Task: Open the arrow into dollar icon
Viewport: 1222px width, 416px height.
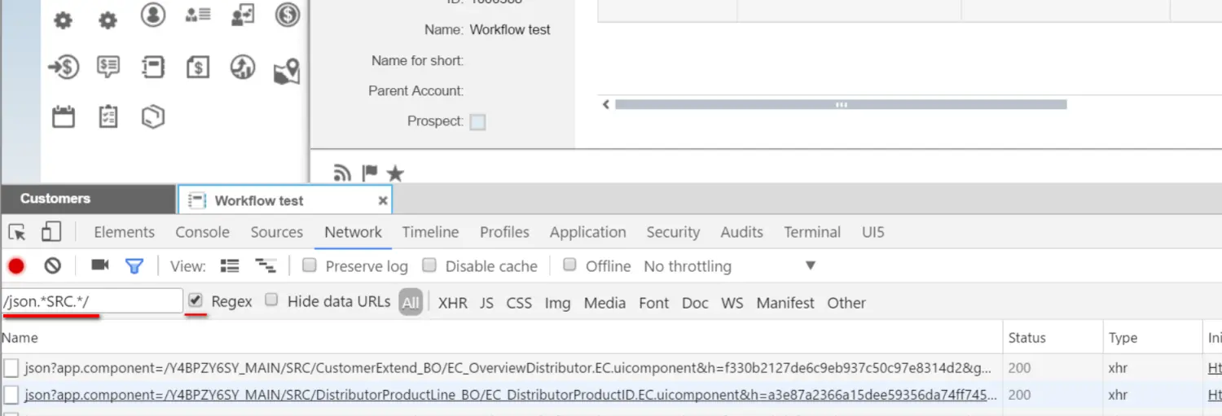Action: [x=64, y=67]
